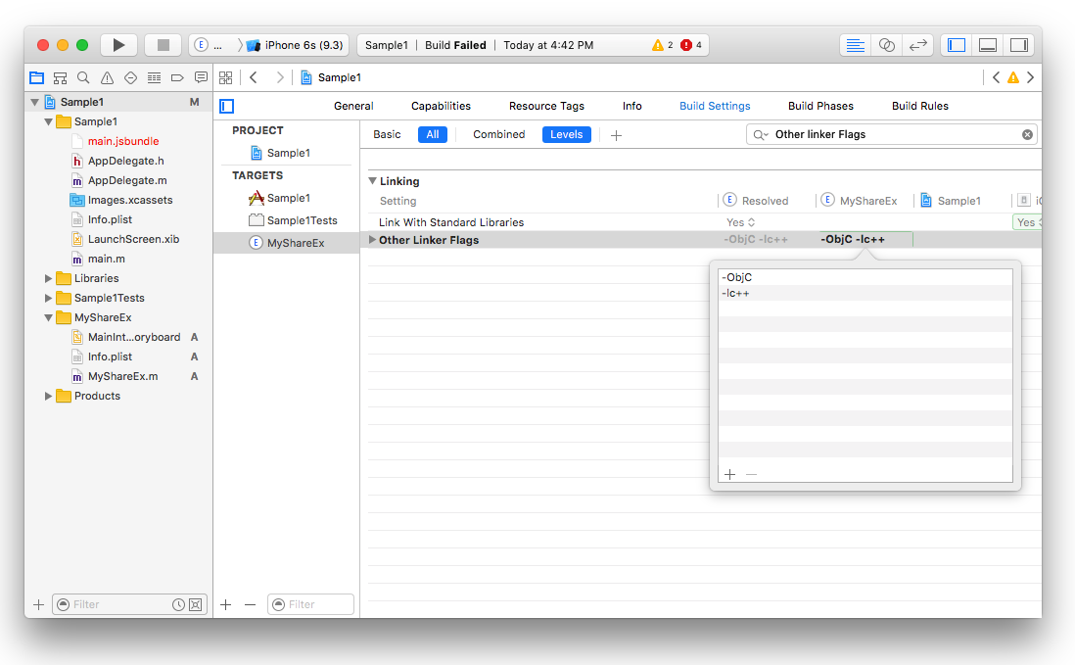Image resolution: width=1075 pixels, height=665 pixels.
Task: Open the symbol navigator
Action: pos(61,77)
